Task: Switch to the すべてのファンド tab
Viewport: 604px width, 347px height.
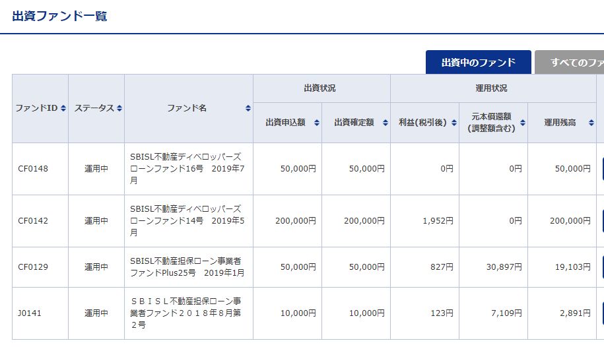Action: pyautogui.click(x=569, y=62)
